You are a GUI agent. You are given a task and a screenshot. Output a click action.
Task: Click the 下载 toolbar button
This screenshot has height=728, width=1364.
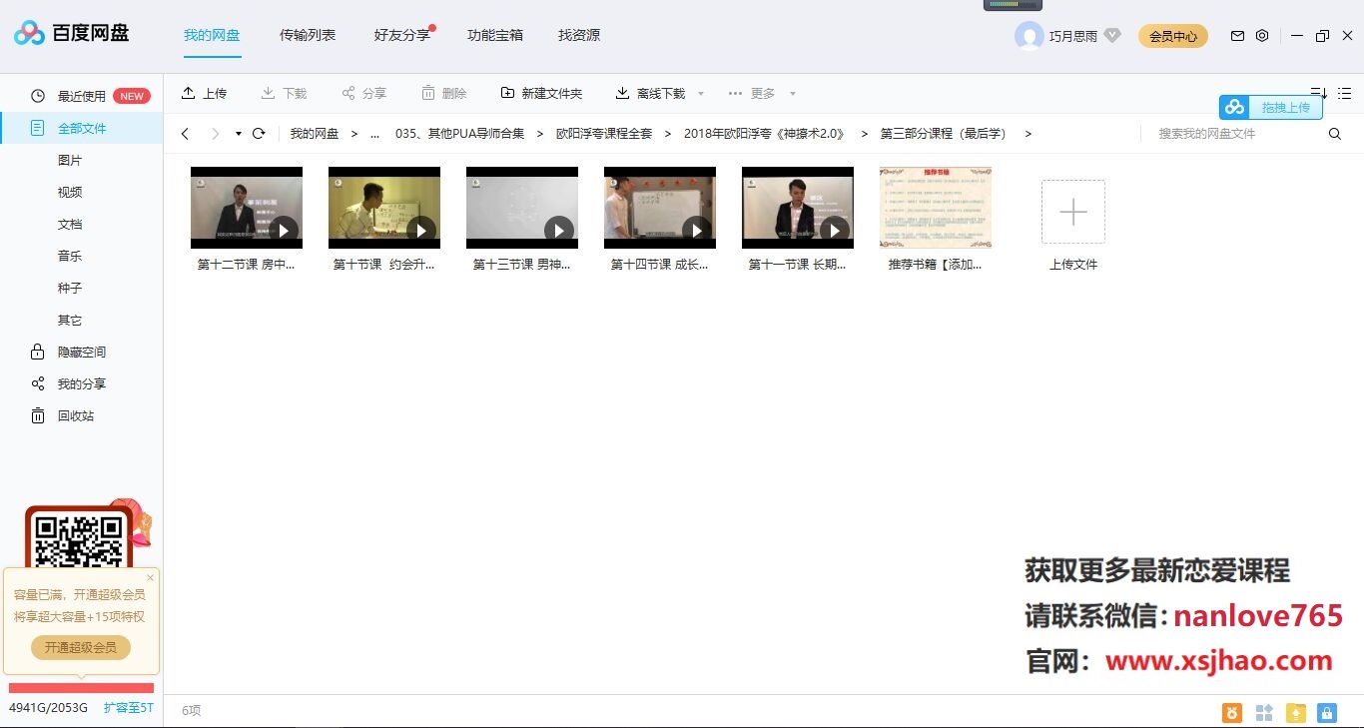tap(284, 93)
